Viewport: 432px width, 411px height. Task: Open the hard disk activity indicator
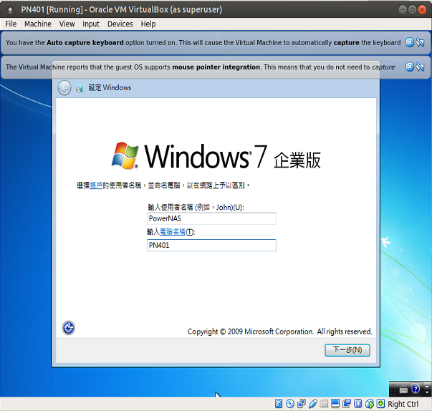pos(279,404)
